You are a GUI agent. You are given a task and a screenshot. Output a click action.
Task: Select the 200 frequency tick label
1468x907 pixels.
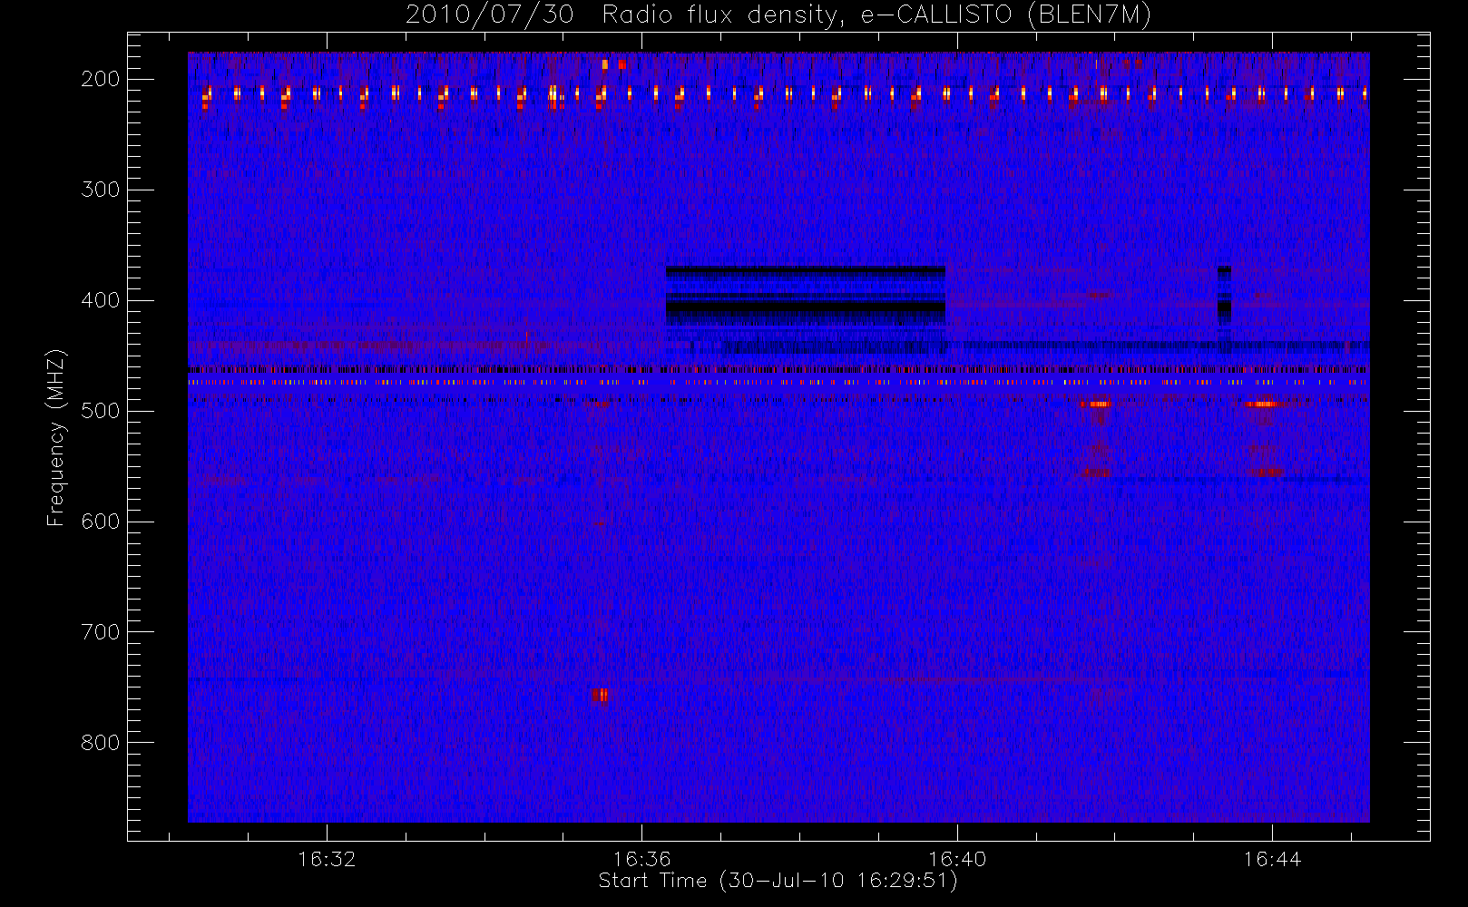(x=101, y=79)
